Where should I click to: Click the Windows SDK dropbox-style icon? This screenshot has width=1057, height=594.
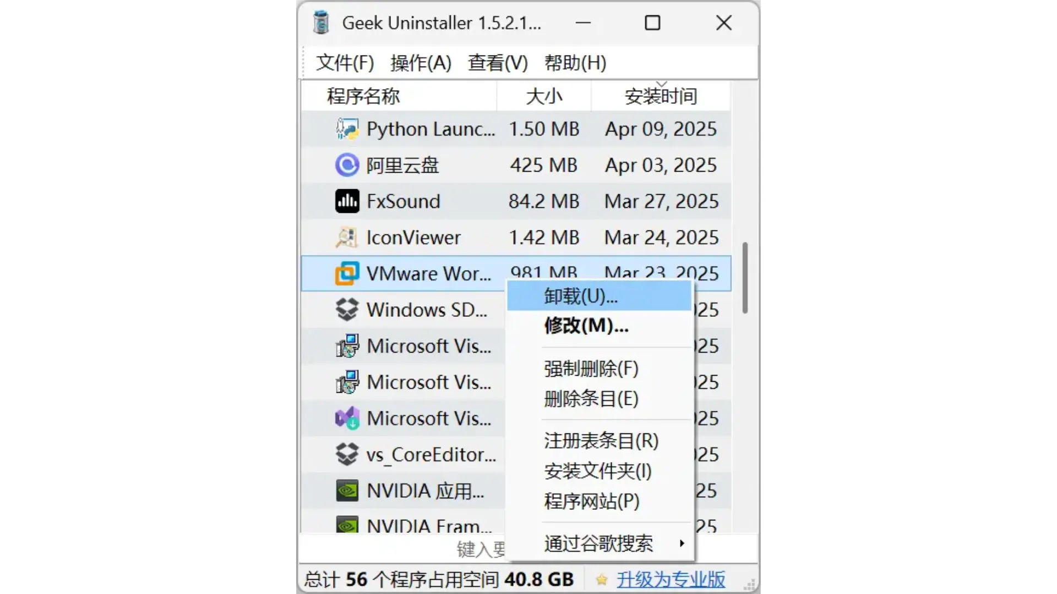click(x=347, y=310)
